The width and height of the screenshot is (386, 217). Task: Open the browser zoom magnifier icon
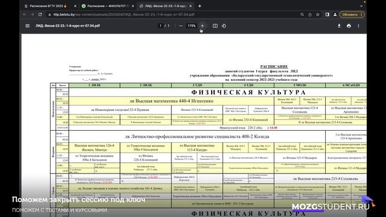click(302, 14)
